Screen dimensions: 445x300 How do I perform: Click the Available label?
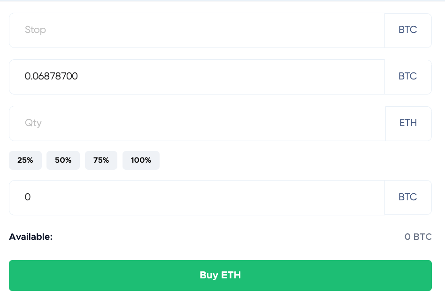[31, 237]
